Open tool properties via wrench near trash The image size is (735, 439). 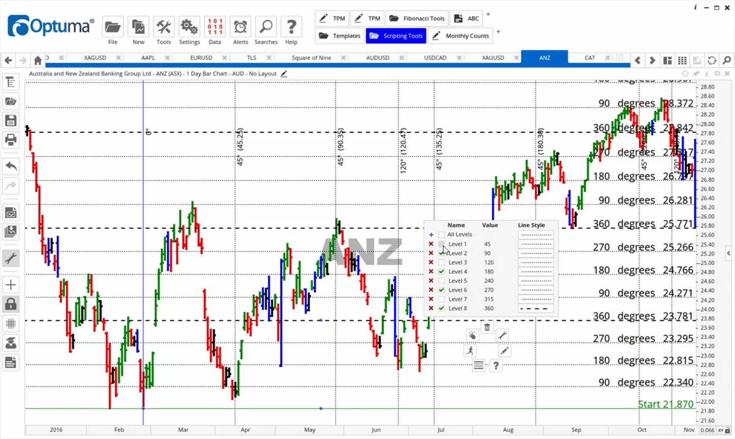(x=502, y=335)
